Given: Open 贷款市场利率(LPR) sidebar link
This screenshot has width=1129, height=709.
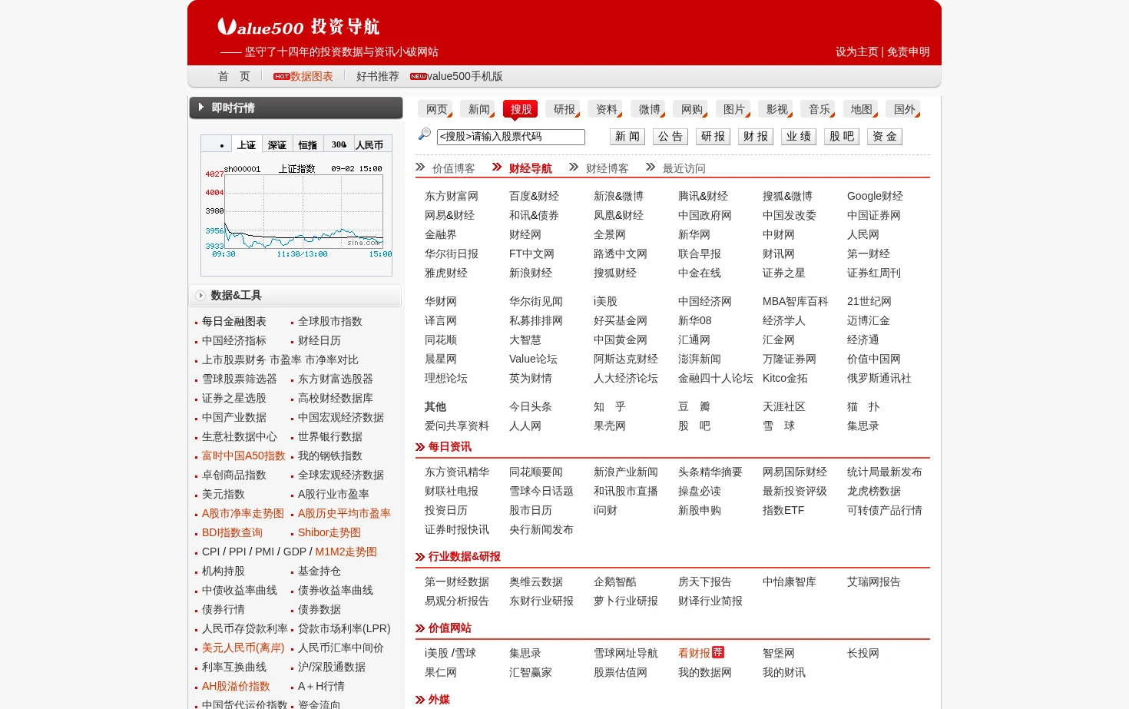Looking at the screenshot, I should click(344, 628).
